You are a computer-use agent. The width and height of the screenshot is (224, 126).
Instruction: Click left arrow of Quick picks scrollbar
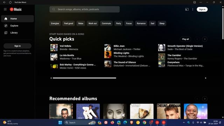51,78
